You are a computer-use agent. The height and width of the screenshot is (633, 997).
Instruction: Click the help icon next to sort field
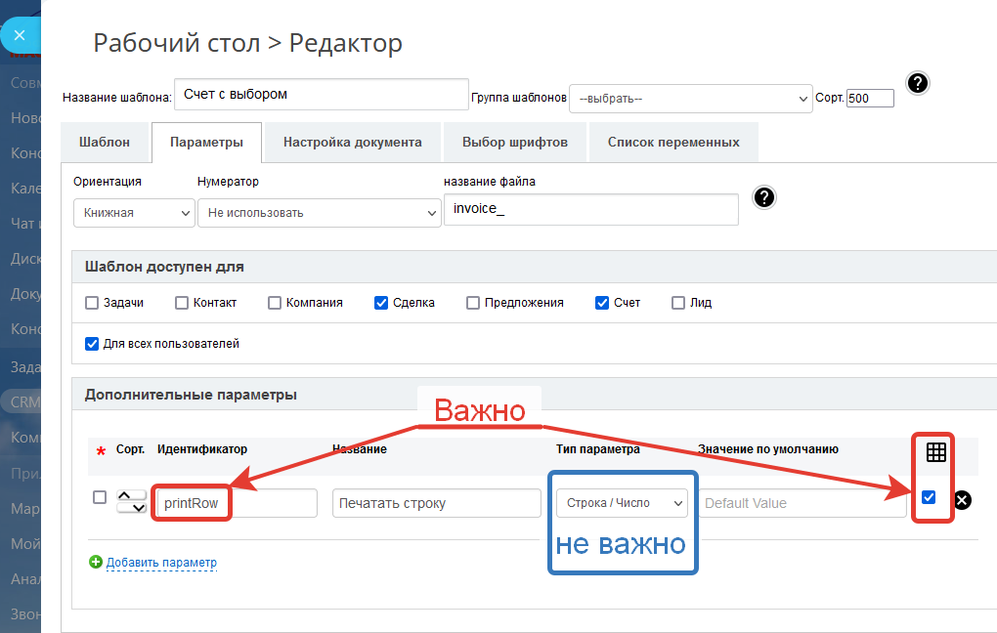coord(917,83)
